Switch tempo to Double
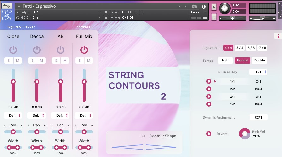Viewport: 282px width, 157px height. (259, 60)
